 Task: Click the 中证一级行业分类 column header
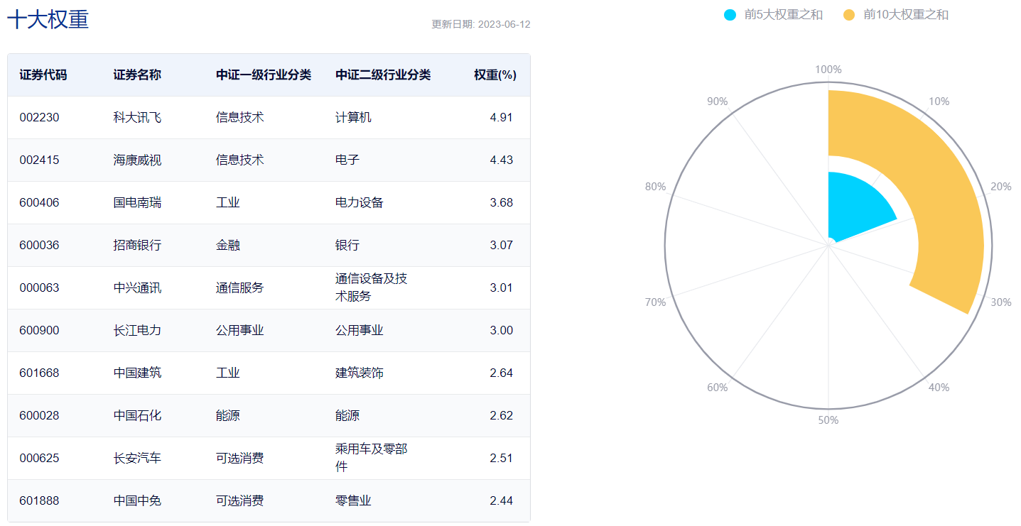(x=264, y=75)
